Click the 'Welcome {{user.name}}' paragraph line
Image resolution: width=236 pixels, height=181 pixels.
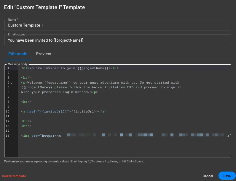click(x=100, y=83)
